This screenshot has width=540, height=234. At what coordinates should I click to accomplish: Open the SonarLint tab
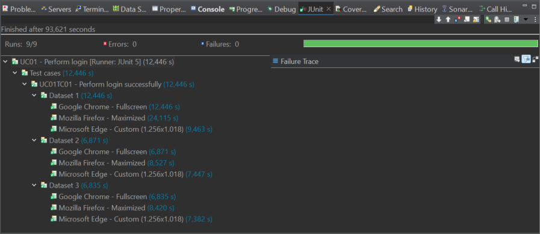coord(458,9)
